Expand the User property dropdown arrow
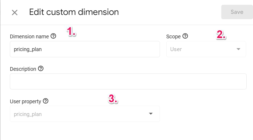 tap(151, 114)
